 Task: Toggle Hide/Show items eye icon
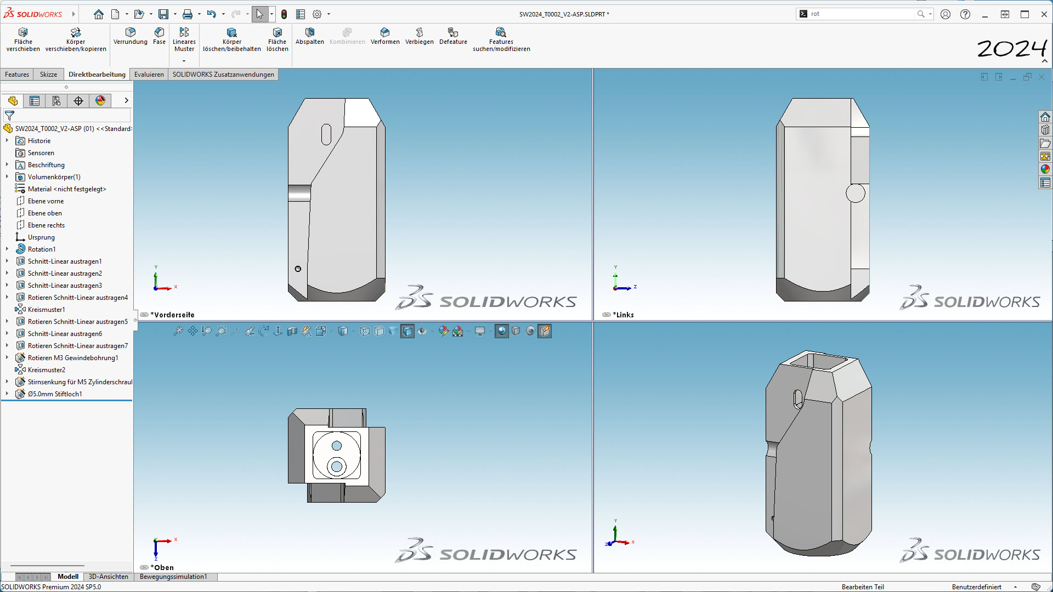[422, 331]
